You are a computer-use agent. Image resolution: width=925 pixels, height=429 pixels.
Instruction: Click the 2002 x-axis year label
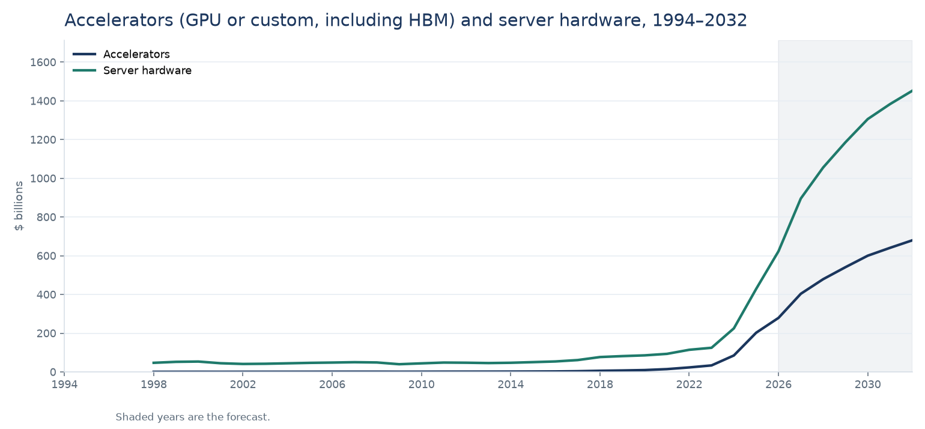click(243, 383)
